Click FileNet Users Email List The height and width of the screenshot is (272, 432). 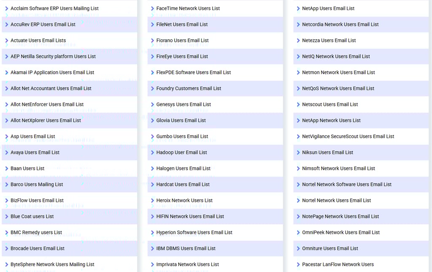[x=182, y=24]
